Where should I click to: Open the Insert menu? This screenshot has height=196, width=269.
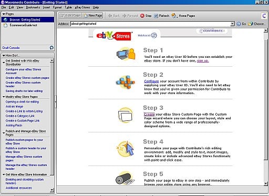coord(46,7)
